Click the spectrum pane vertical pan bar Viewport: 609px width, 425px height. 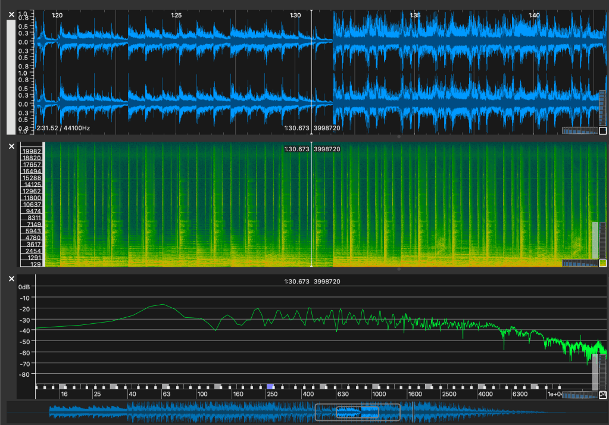pos(595,371)
